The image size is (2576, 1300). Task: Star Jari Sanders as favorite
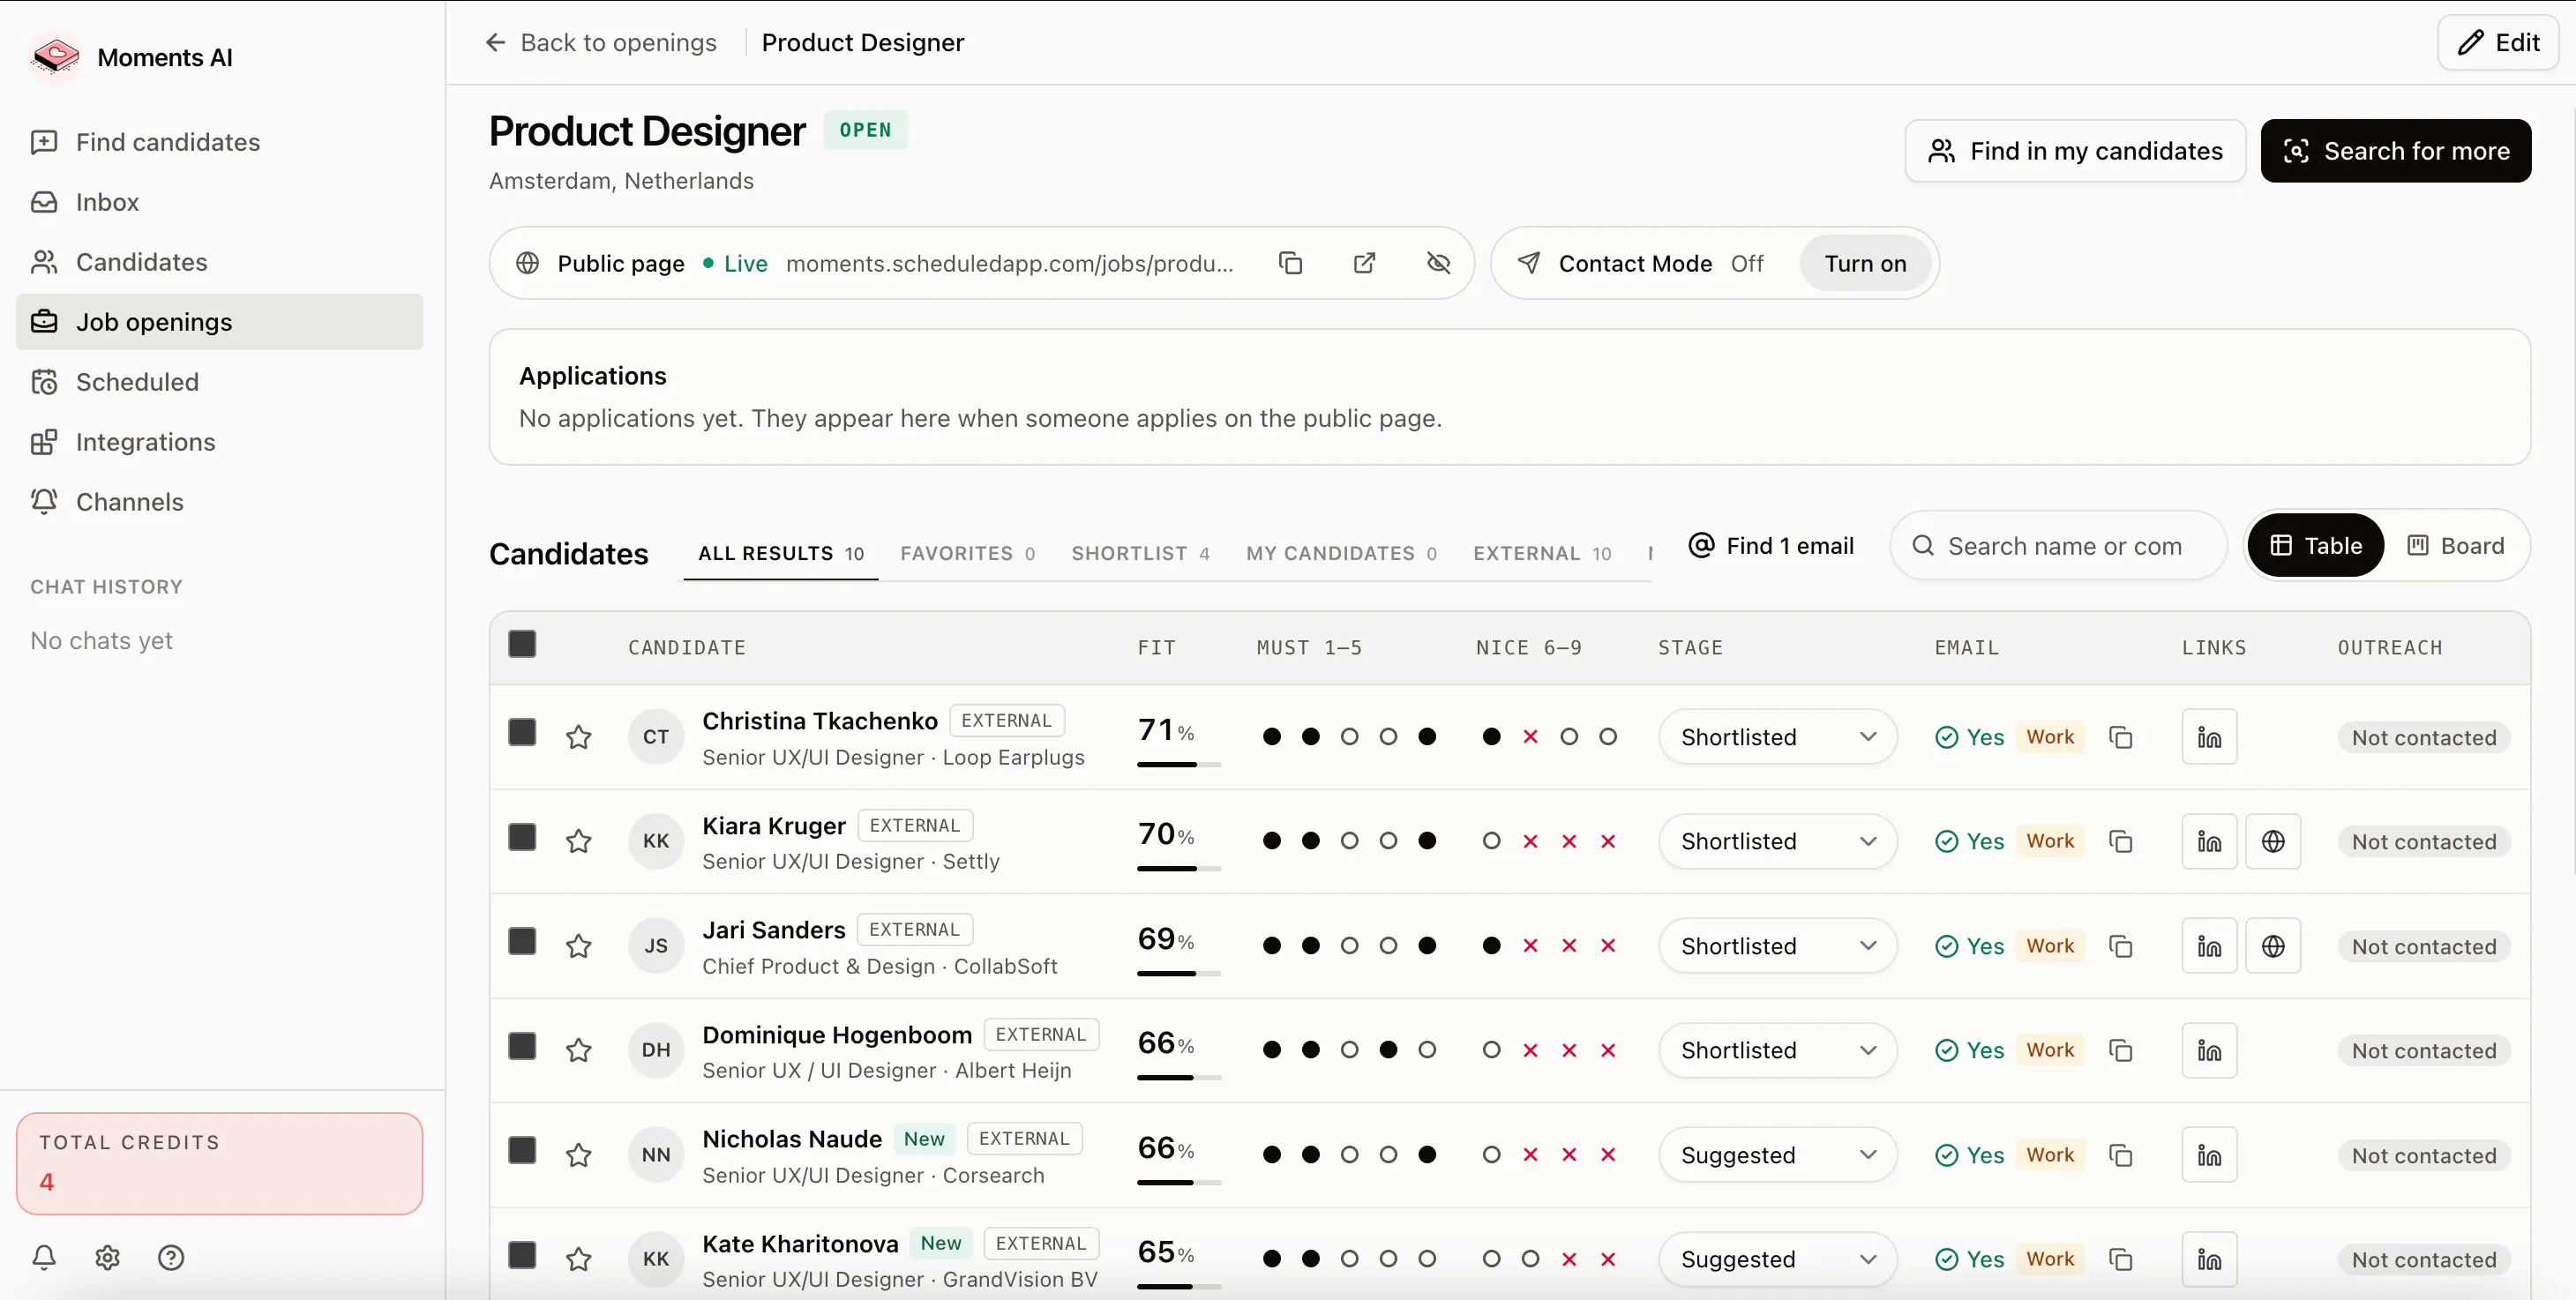pos(578,946)
